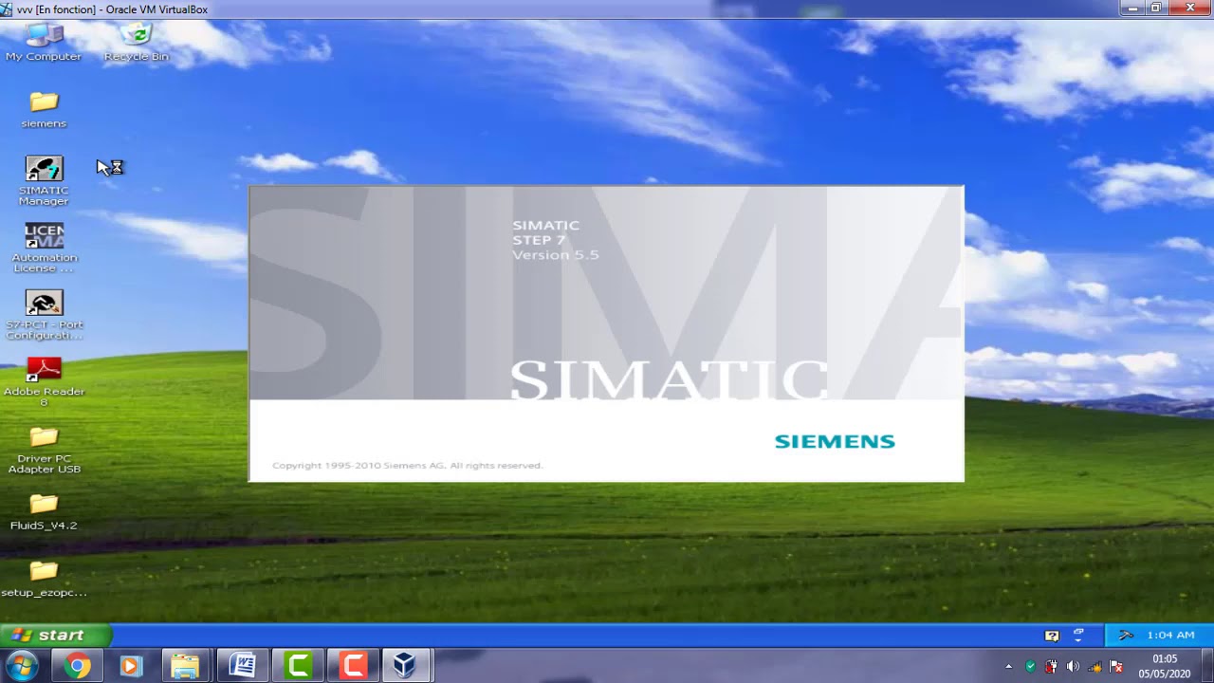The width and height of the screenshot is (1214, 683).
Task: Click the Windows 7 Start orb
Action: tap(21, 666)
